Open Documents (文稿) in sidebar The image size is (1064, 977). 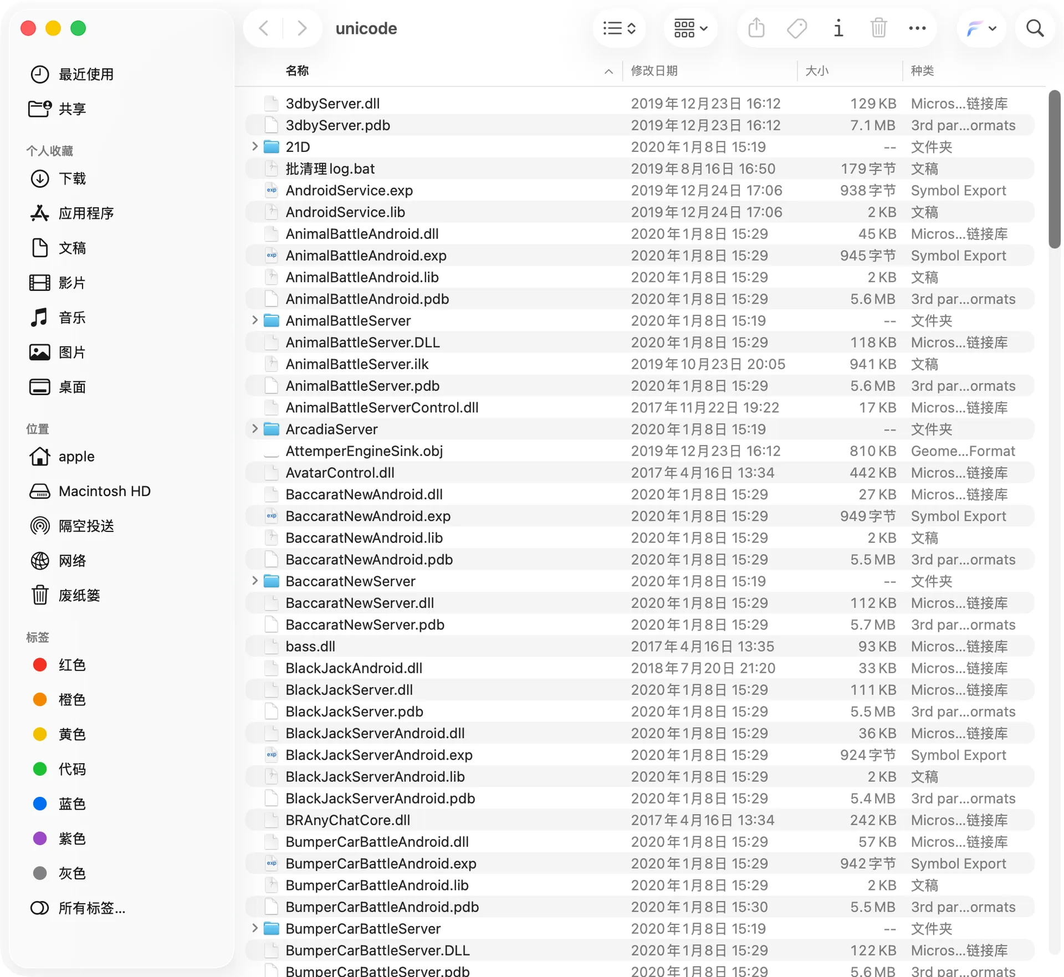(58, 248)
